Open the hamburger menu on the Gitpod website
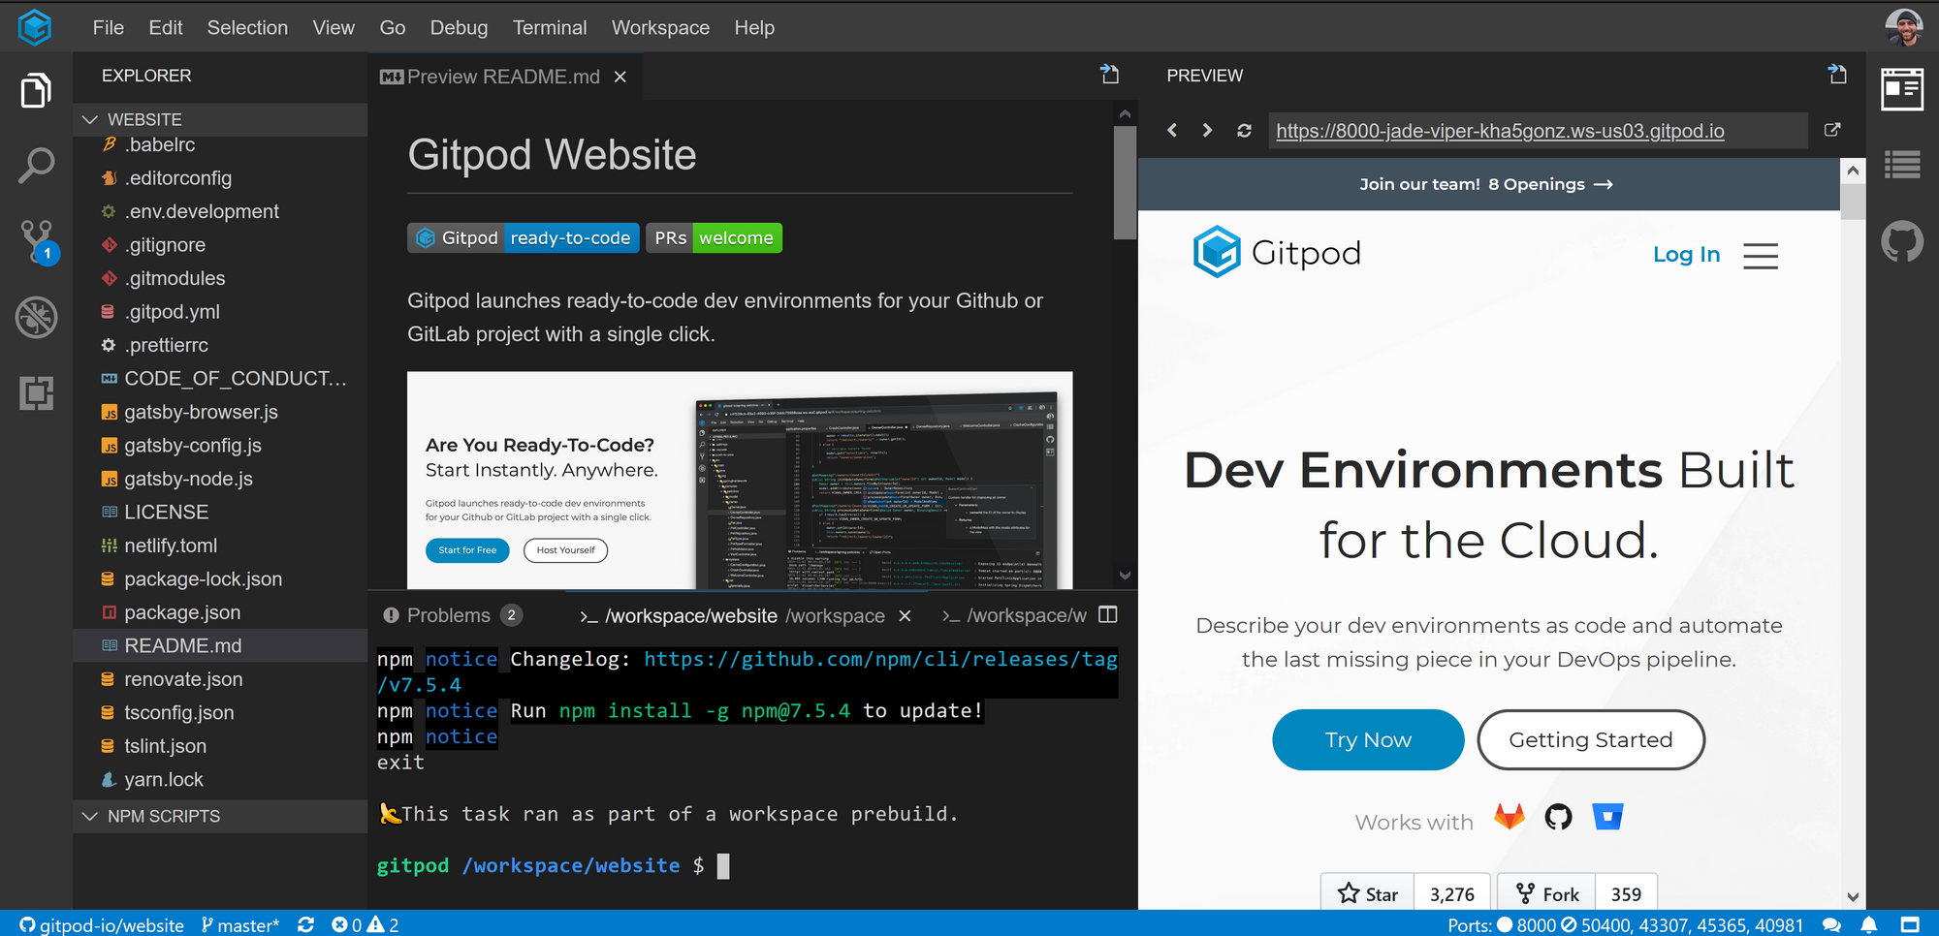This screenshot has width=1939, height=936. pyautogui.click(x=1761, y=255)
